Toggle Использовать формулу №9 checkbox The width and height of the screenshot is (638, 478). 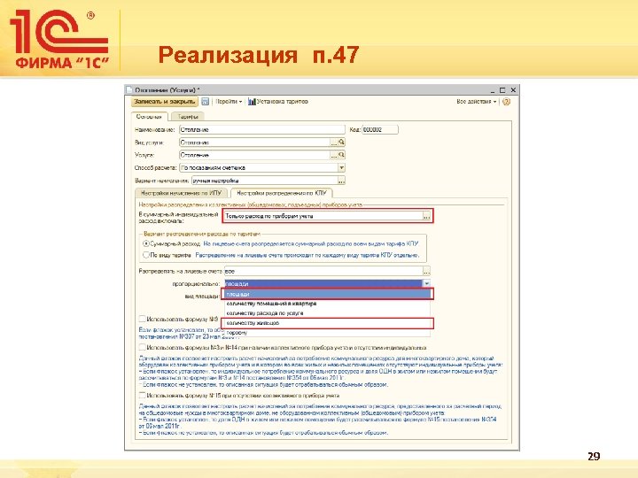tap(142, 319)
